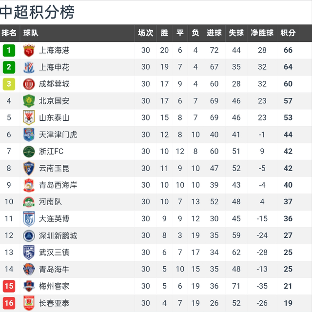Click the 上海申花 team crest
The image size is (312, 312).
pyautogui.click(x=29, y=67)
